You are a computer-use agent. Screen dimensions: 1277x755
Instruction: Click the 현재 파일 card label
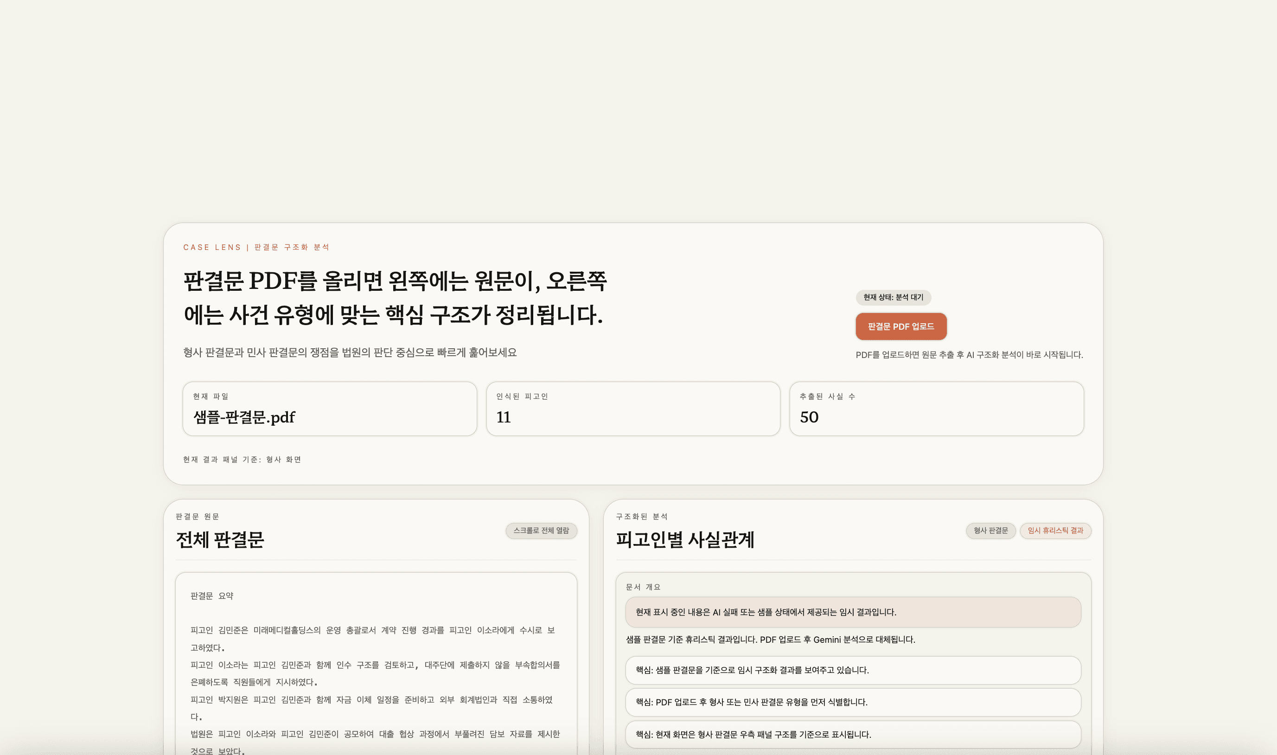pos(211,397)
